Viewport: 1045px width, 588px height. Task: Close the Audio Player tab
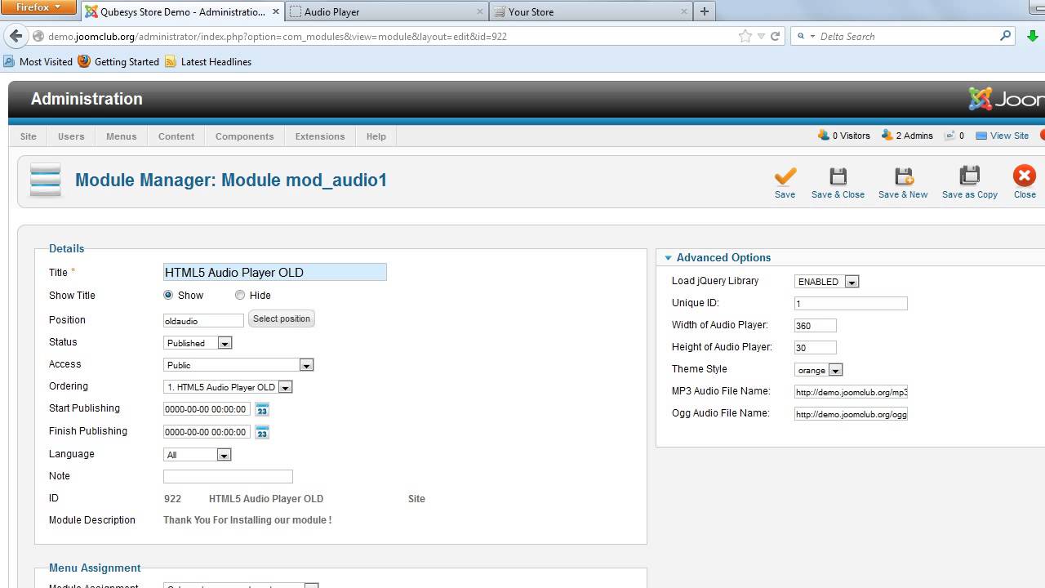[479, 11]
